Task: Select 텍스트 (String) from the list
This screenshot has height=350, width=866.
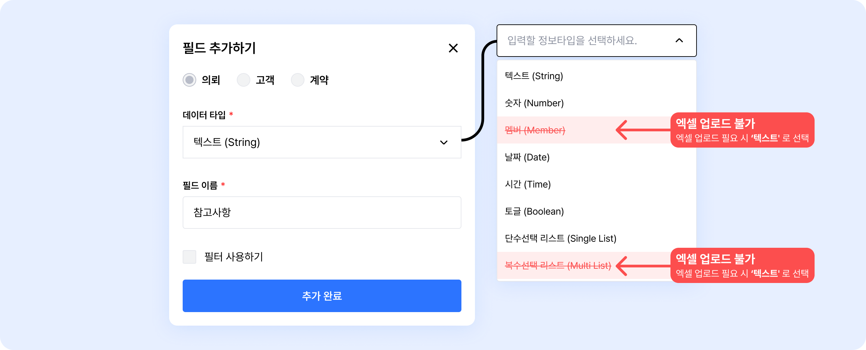Action: (534, 76)
